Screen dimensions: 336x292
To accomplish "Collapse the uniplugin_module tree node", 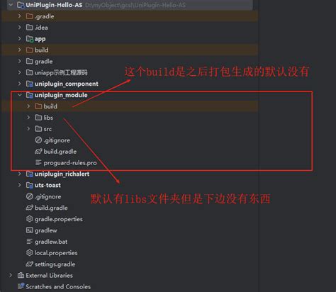I will click(20, 95).
